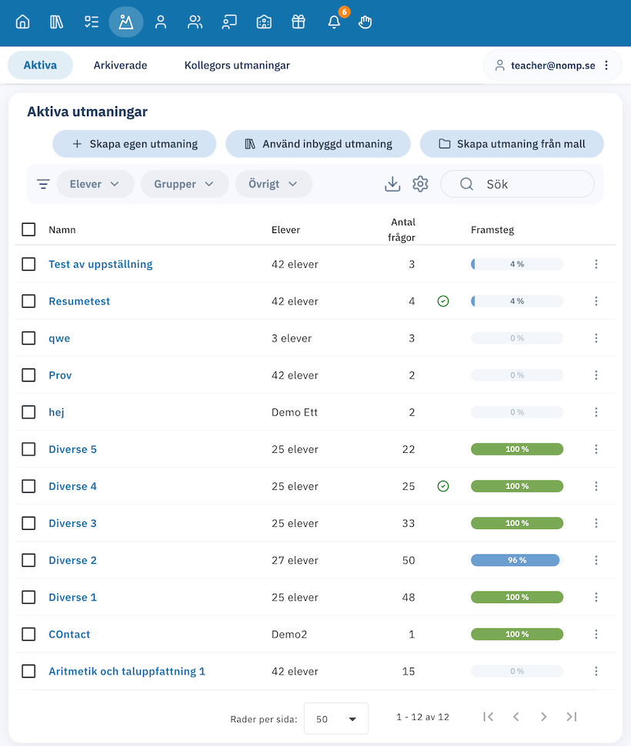Screen dimensions: 631x746
Task: Switch to the Arkiverade tab
Action: 120,65
